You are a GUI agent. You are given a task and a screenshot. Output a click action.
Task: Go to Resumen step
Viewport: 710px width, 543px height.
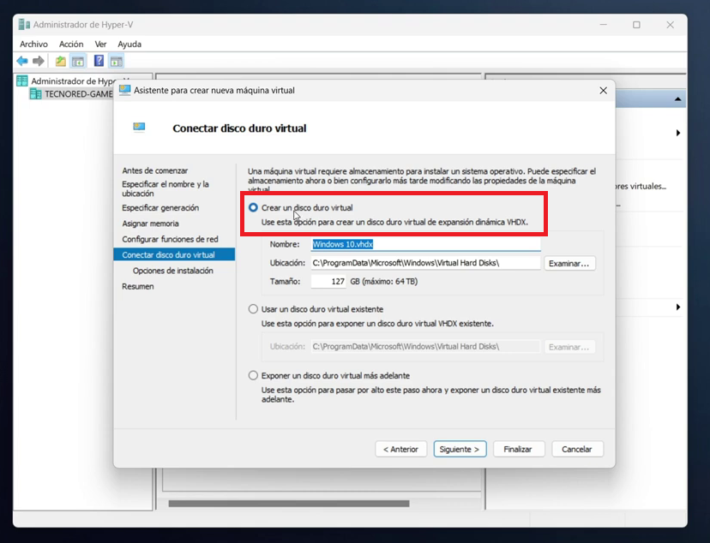click(138, 286)
